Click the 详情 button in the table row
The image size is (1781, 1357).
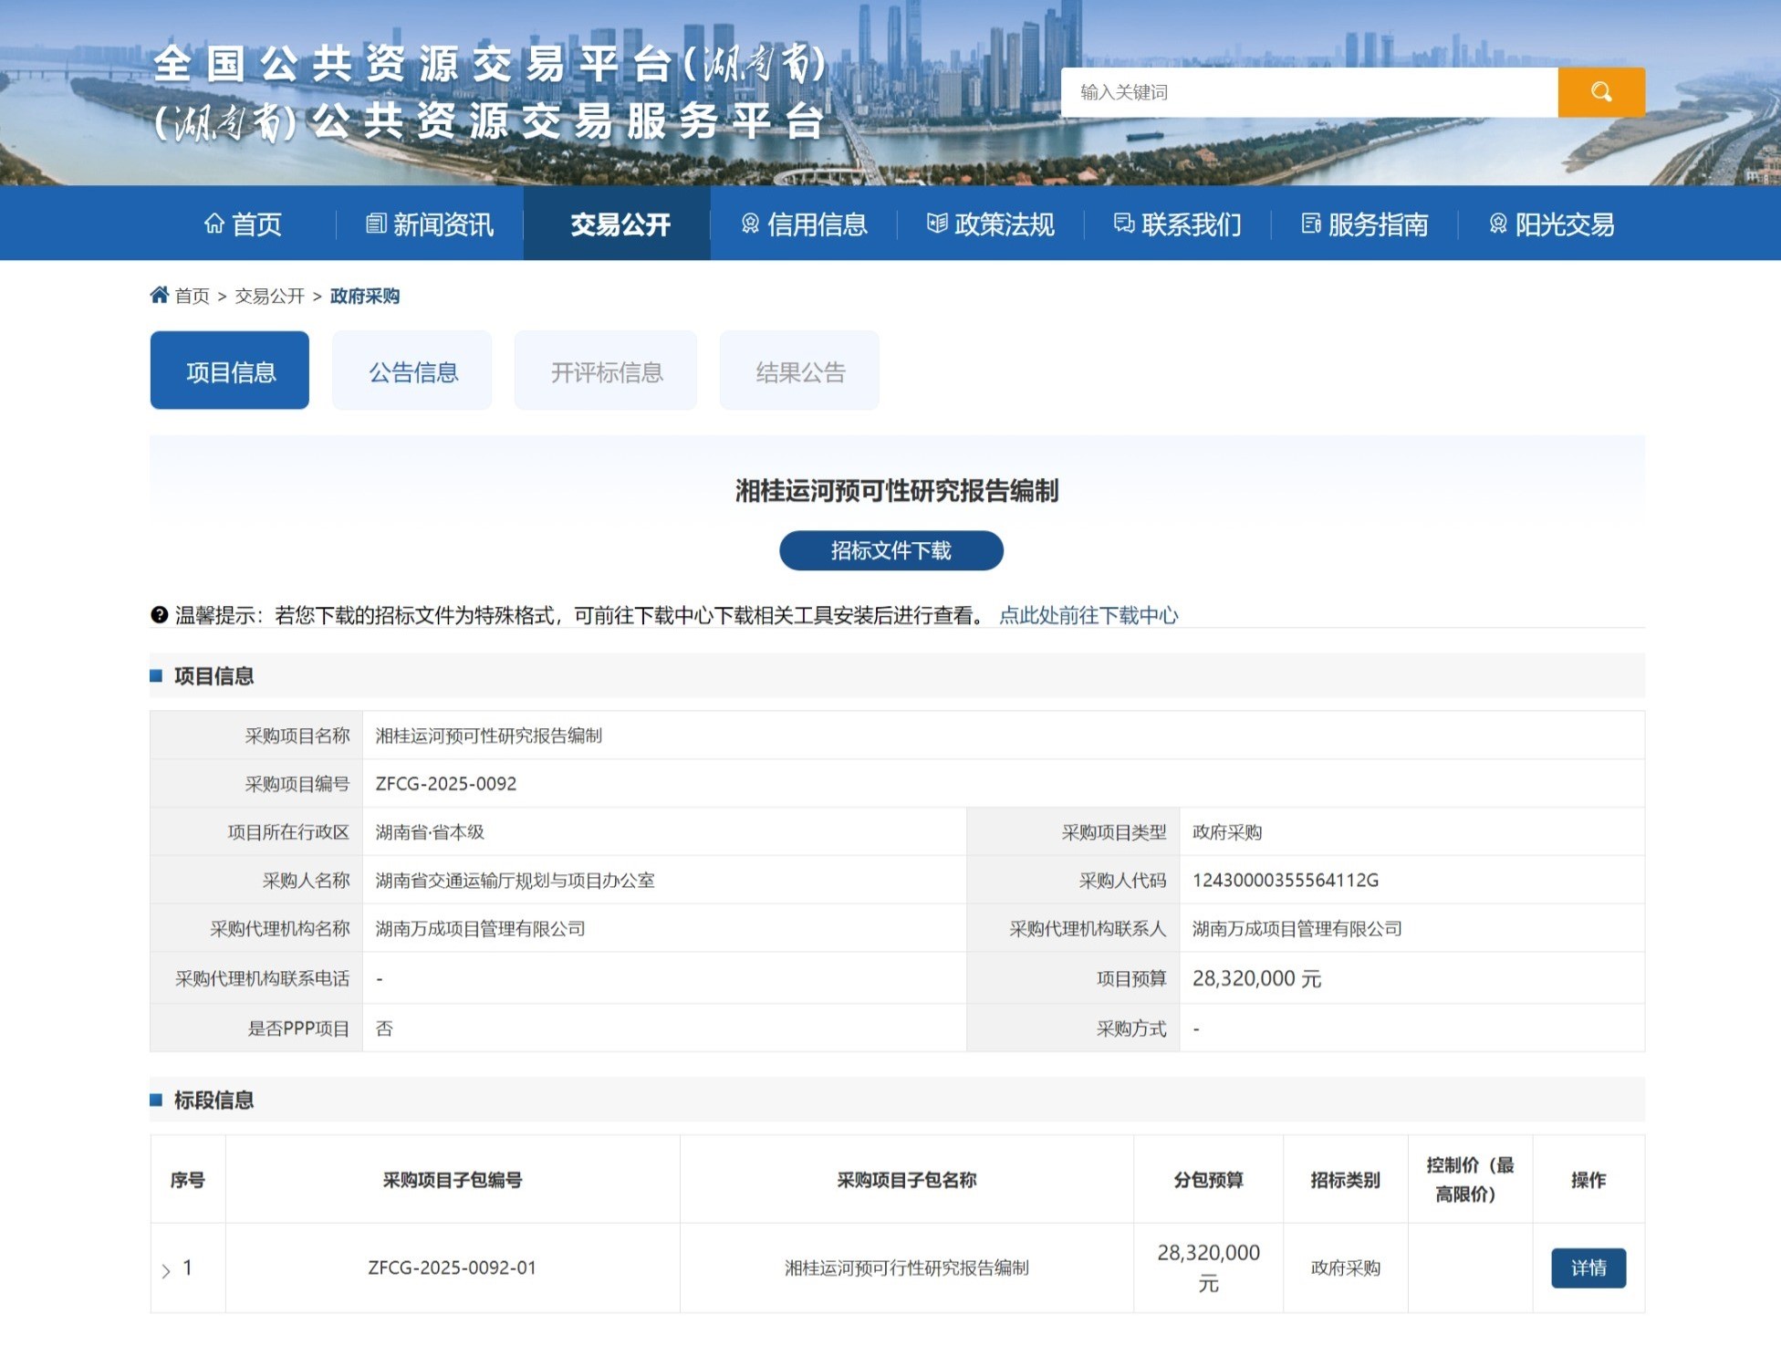pyautogui.click(x=1588, y=1268)
